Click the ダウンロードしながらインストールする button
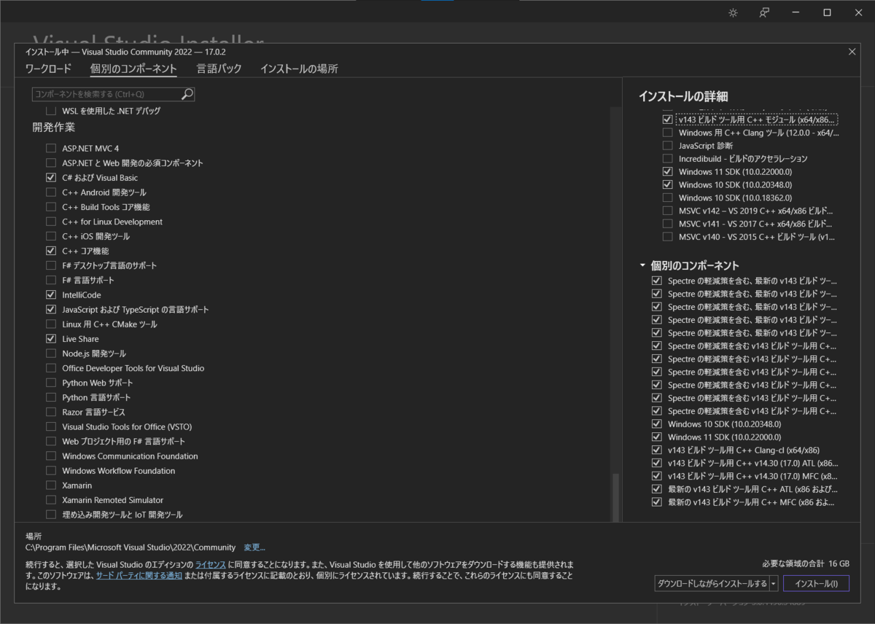 (x=712, y=583)
